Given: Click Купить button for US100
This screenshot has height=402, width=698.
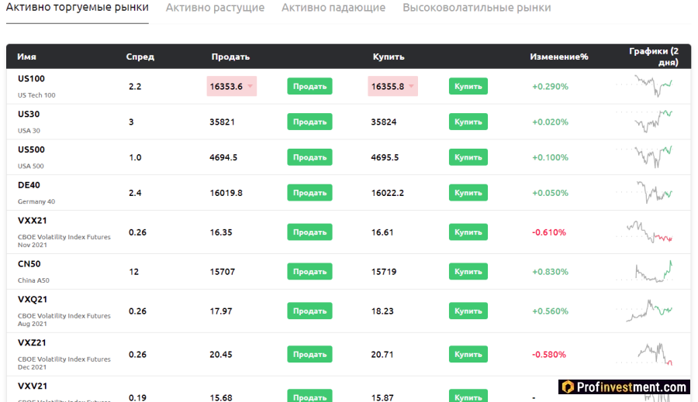Looking at the screenshot, I should point(468,86).
